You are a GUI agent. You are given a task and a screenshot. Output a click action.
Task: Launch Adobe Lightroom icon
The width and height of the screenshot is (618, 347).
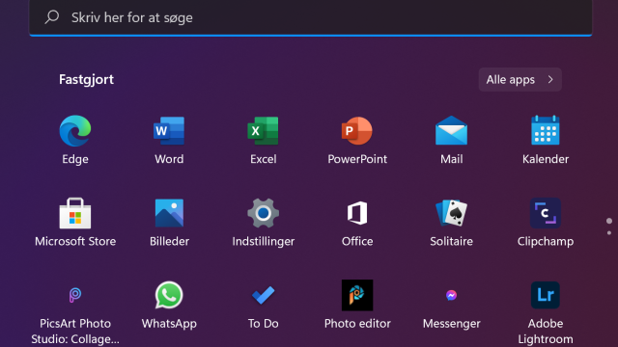(x=546, y=295)
